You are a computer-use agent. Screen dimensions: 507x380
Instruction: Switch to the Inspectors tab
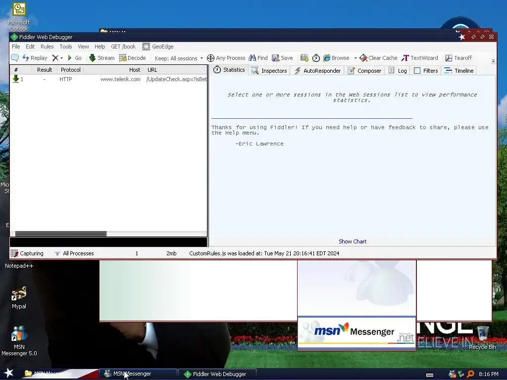tap(269, 70)
